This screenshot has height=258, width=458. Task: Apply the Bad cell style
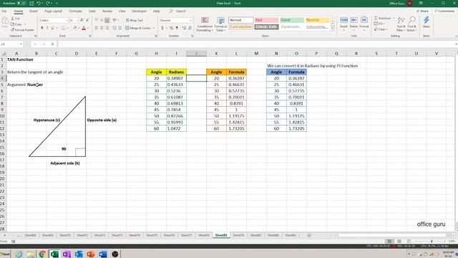[266, 20]
